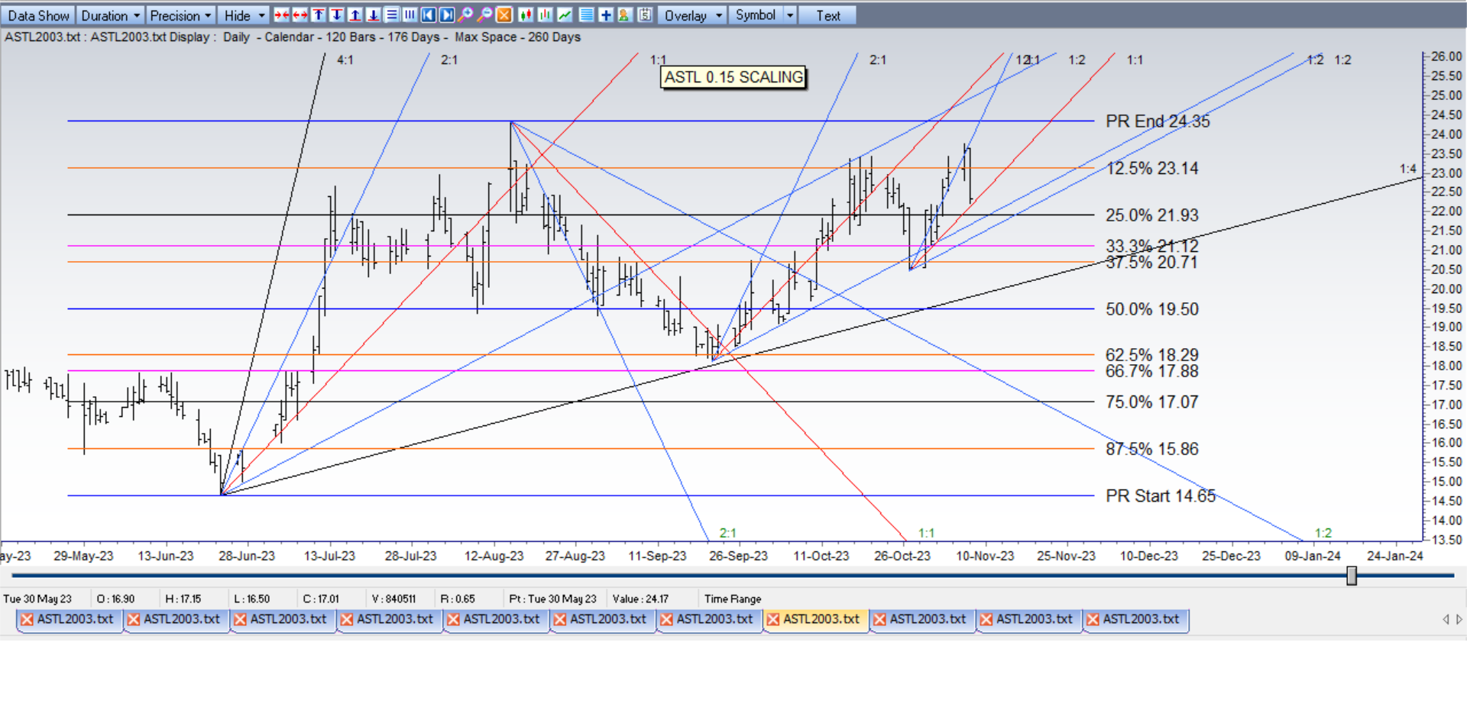Click the blue up-arrow red baseline icon
This screenshot has width=1467, height=723.
[x=355, y=15]
